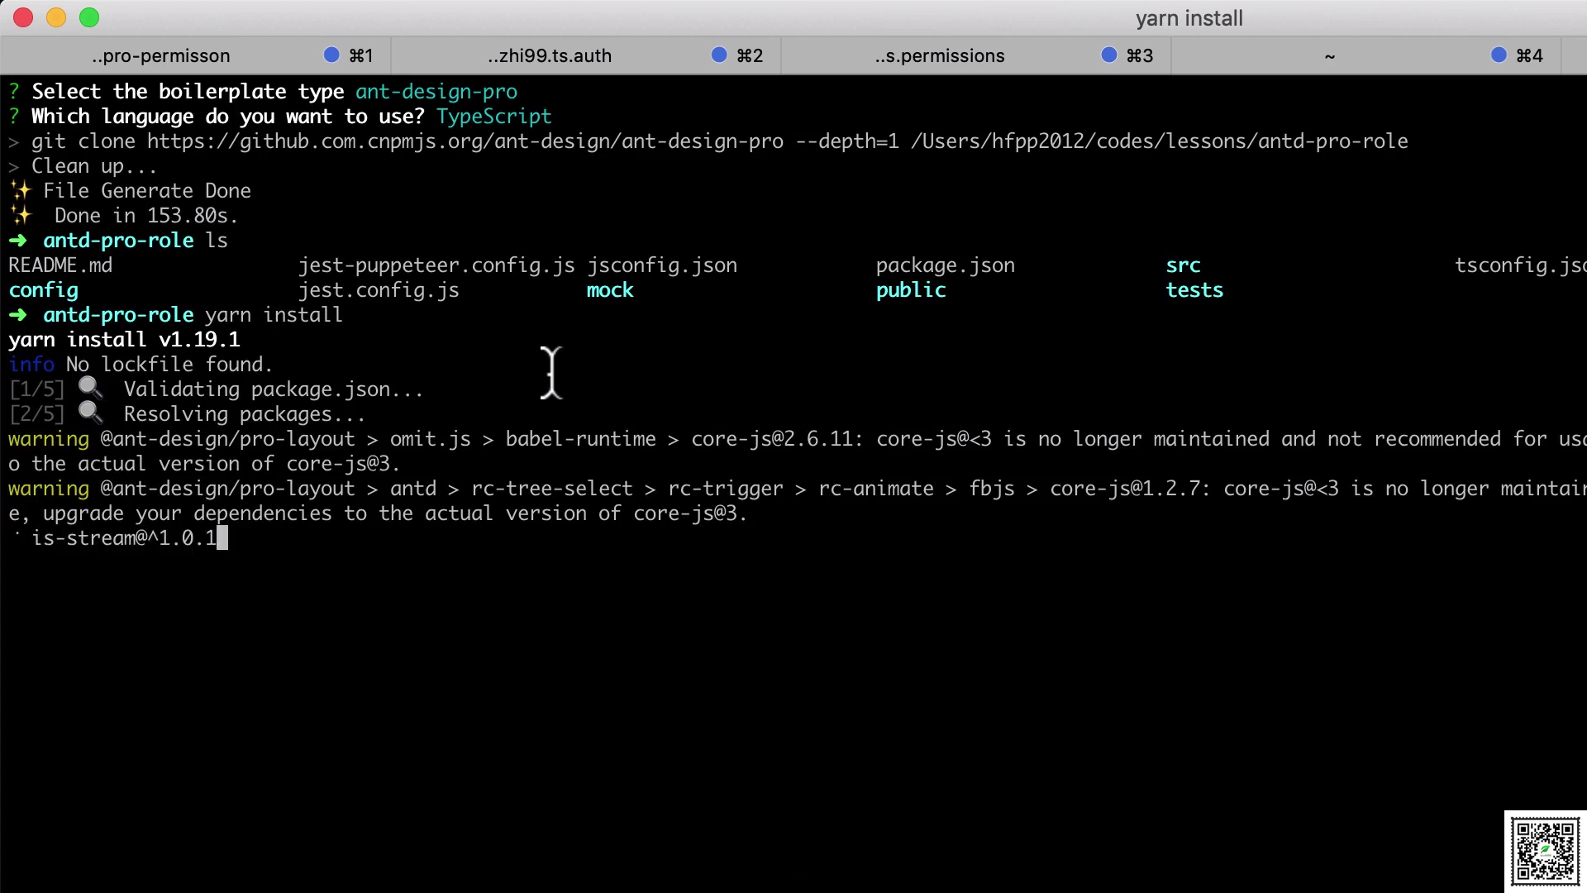The width and height of the screenshot is (1587, 893).
Task: Switch to the ..zhi99.ts.auth tab
Action: (550, 55)
